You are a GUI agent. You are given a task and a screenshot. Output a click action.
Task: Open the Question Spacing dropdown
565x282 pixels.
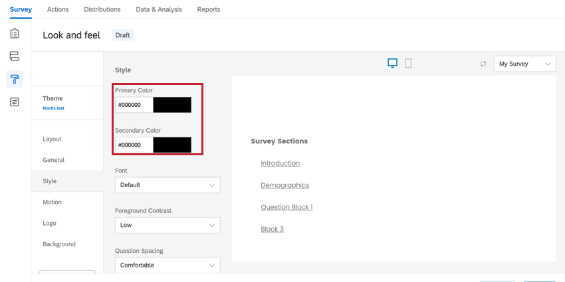click(x=167, y=265)
